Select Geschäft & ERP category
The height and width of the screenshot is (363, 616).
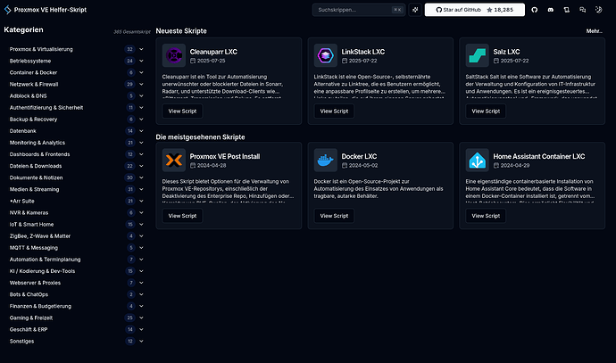click(29, 330)
